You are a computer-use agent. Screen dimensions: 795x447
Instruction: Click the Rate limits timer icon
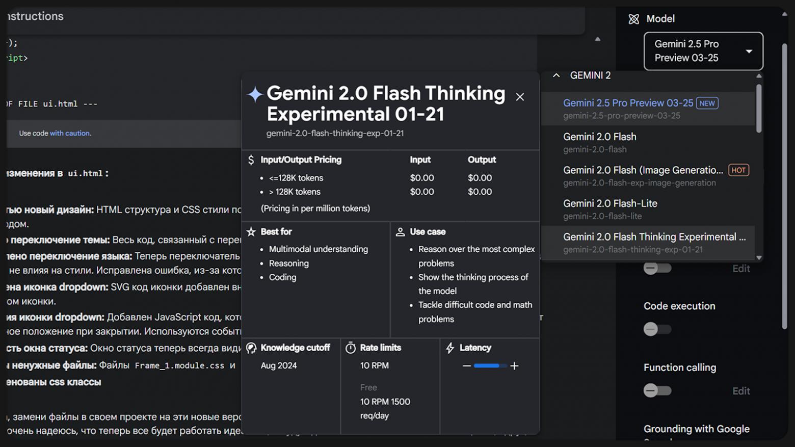[x=351, y=348]
